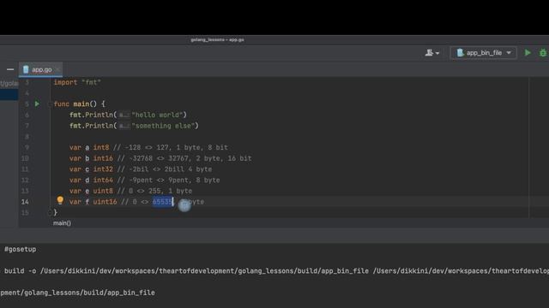The height and width of the screenshot is (308, 549).
Task: Click the terminal line ending in build/app_bin_file
Action: [x=77, y=293]
